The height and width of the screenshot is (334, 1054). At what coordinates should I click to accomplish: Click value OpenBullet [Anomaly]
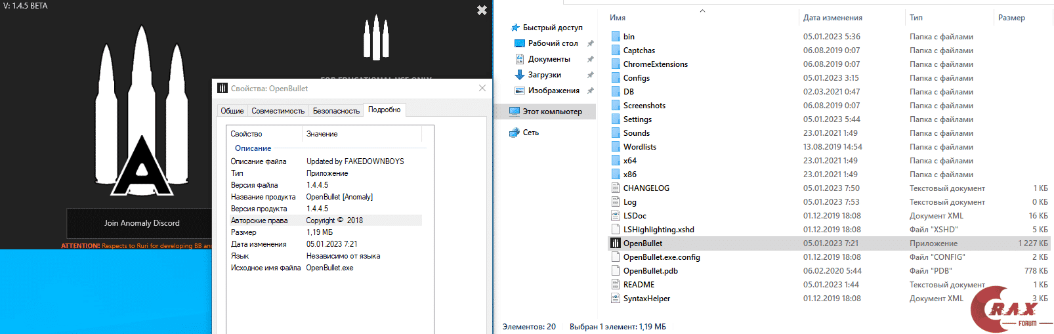click(339, 197)
